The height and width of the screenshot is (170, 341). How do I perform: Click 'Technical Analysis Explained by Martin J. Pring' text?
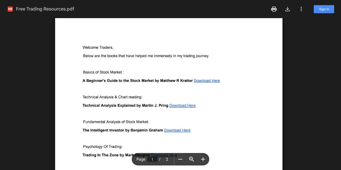[125, 105]
